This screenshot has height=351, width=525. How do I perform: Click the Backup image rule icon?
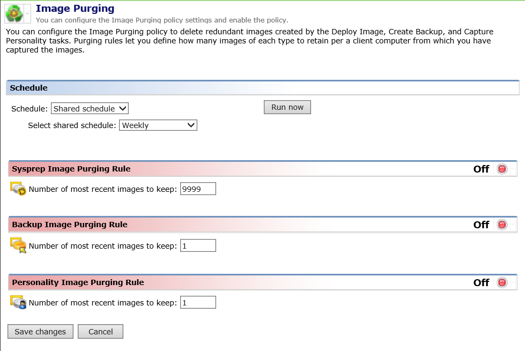pos(18,245)
